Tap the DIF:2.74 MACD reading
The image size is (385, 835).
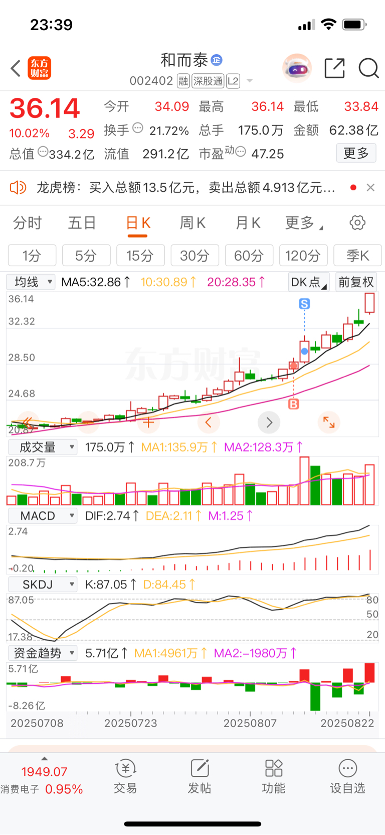pos(111,516)
